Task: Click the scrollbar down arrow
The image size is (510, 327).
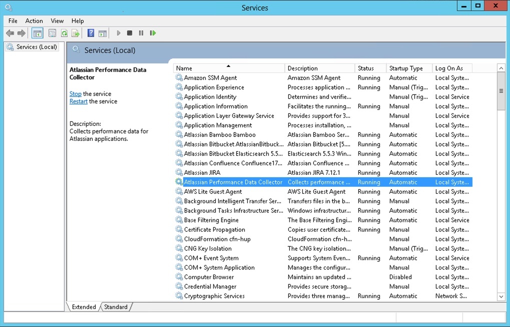Action: click(x=501, y=297)
